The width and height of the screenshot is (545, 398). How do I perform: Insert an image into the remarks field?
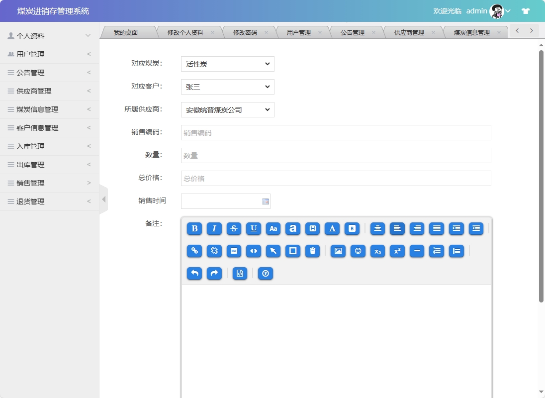[x=338, y=251]
